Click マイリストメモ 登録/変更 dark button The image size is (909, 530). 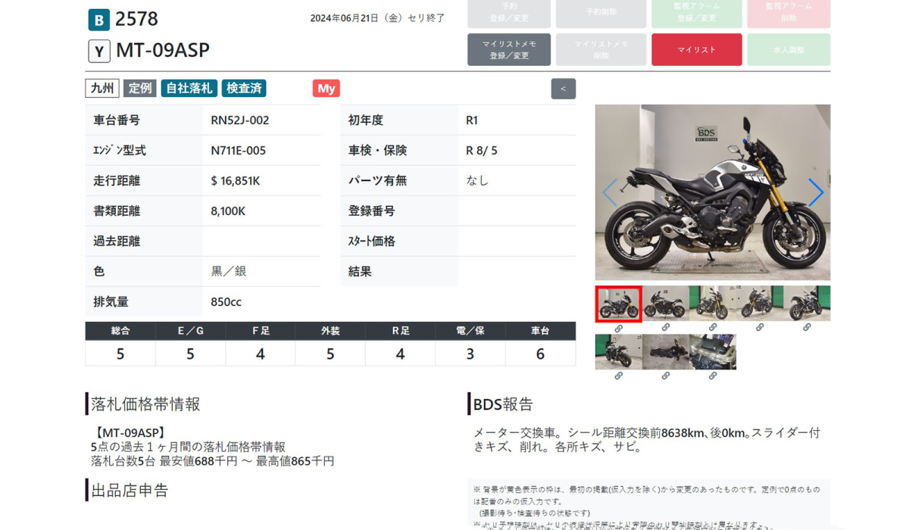coord(509,49)
